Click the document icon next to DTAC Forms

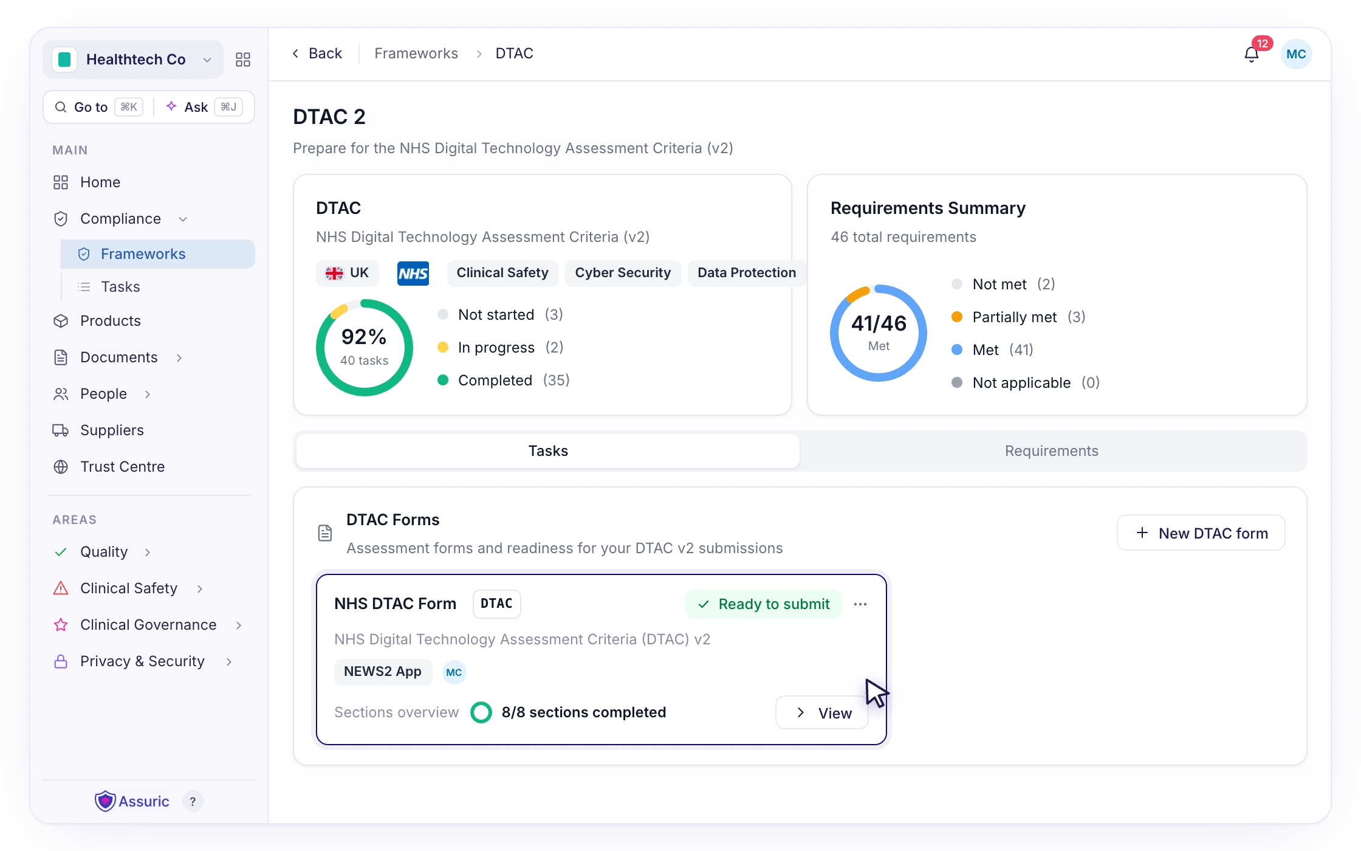click(x=325, y=533)
